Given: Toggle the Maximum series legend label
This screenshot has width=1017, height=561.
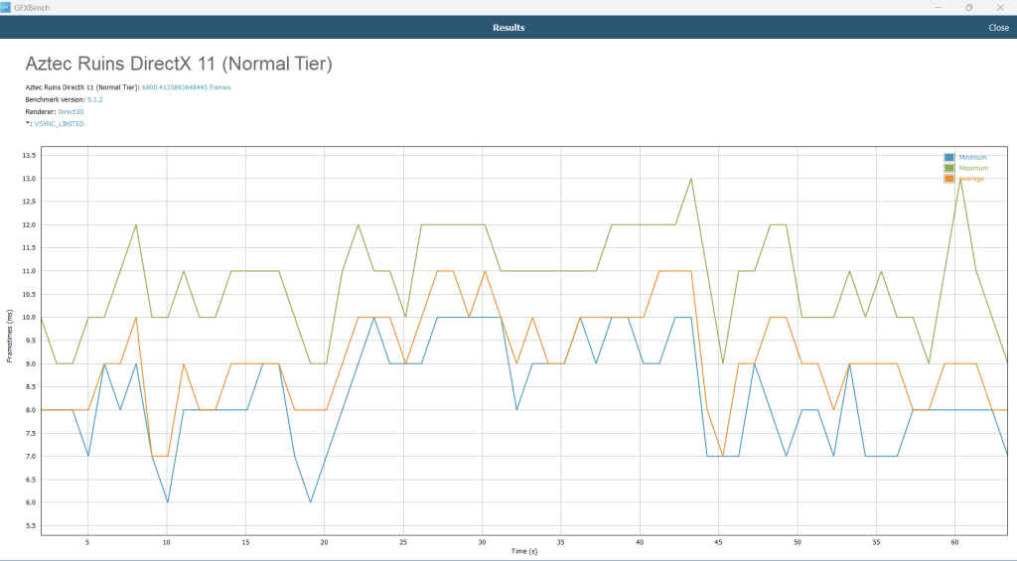Looking at the screenshot, I should (974, 168).
